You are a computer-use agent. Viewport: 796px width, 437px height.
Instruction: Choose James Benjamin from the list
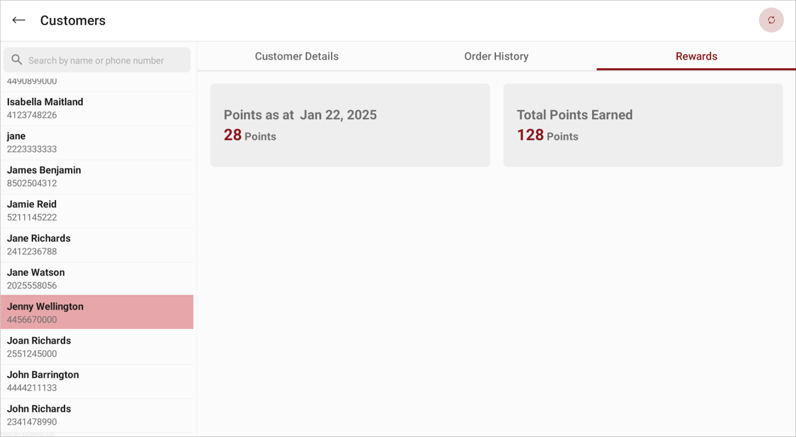(97, 177)
